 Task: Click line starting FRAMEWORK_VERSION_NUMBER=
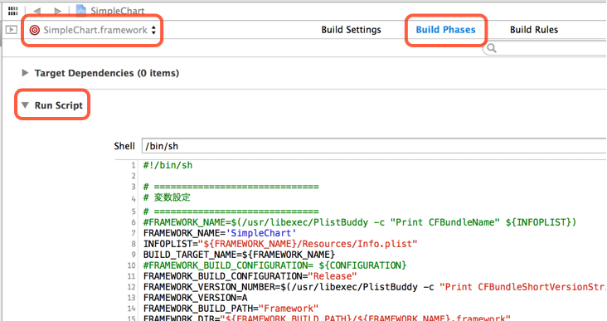point(375,287)
